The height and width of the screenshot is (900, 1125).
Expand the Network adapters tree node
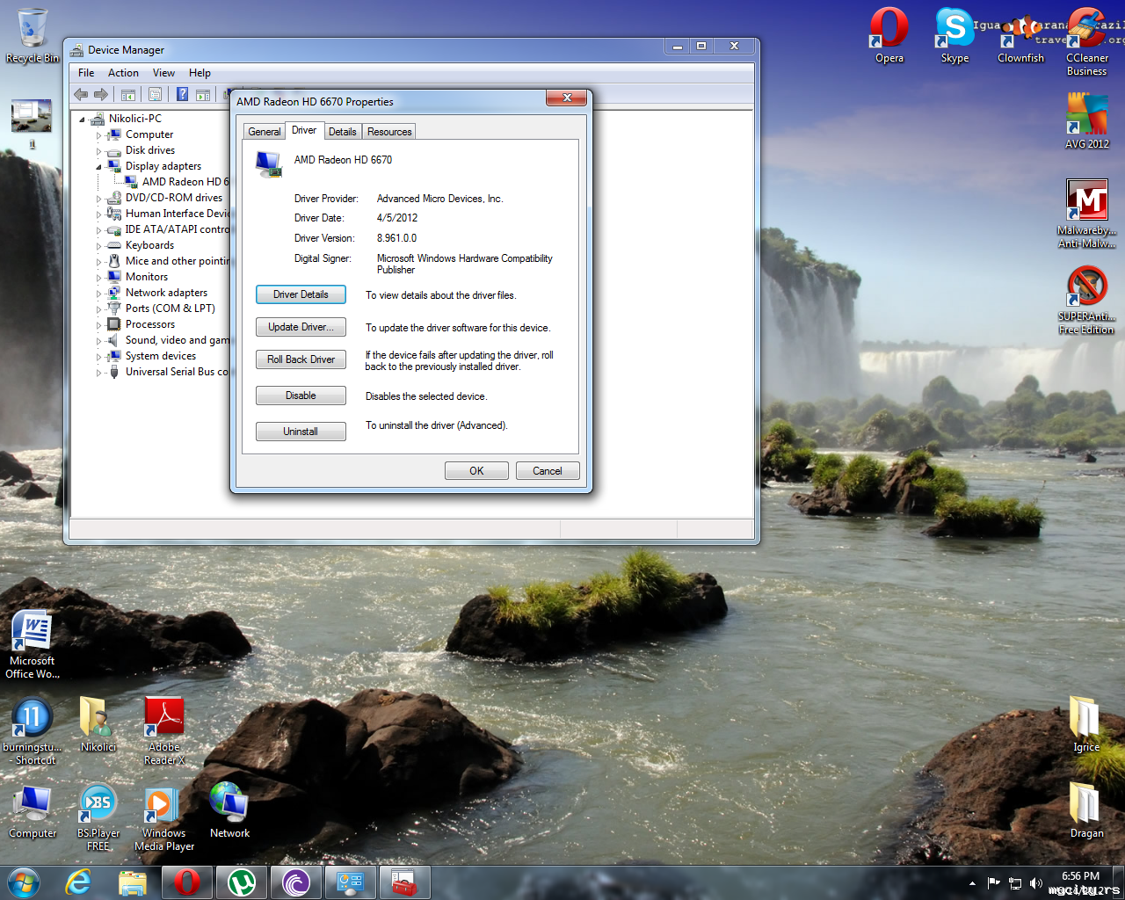point(98,294)
